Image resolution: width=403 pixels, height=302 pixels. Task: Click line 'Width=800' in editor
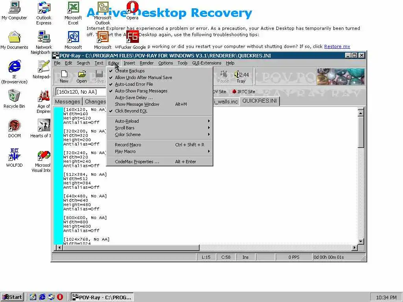[x=76, y=222]
